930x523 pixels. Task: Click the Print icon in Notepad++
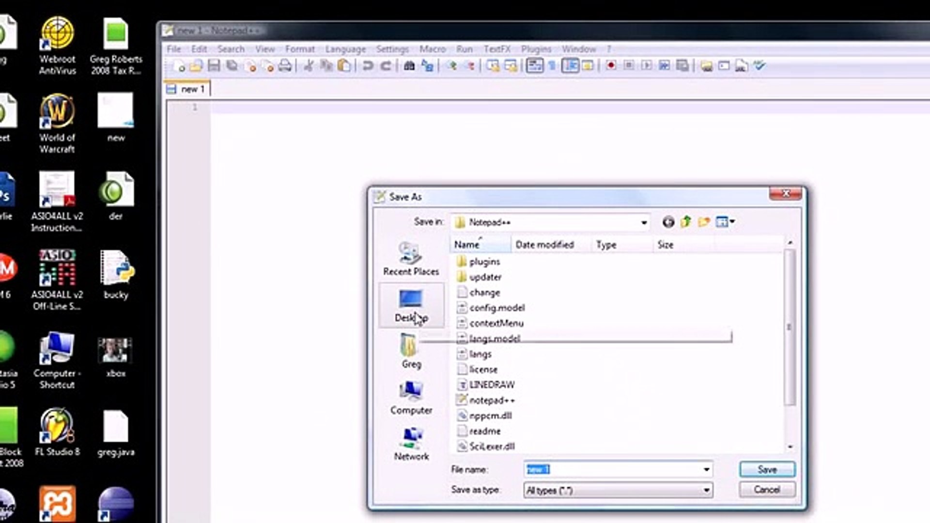pos(286,66)
